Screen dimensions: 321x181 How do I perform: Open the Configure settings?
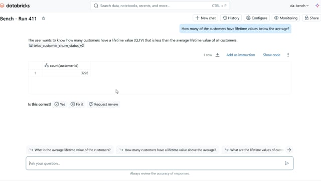click(257, 18)
